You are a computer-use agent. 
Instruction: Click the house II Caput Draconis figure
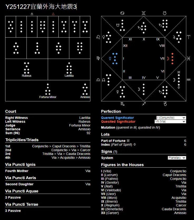click(x=108, y=80)
